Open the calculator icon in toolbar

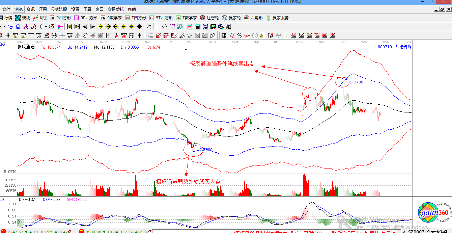pyautogui.click(x=198, y=27)
